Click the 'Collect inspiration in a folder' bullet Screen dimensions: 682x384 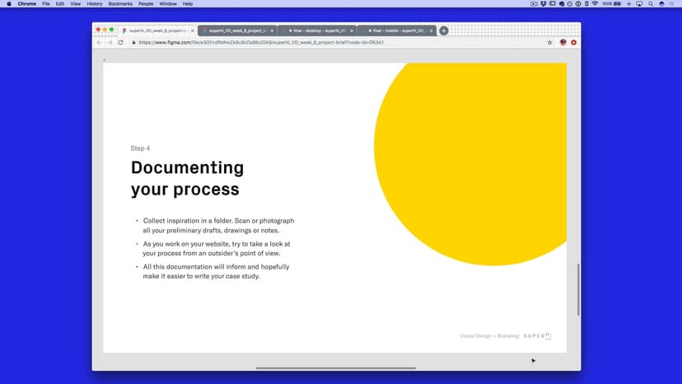(x=218, y=226)
